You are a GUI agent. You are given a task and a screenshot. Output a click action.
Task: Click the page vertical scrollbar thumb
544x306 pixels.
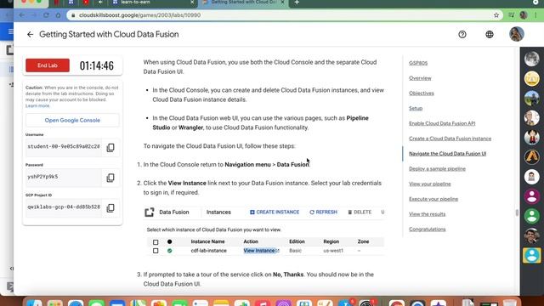point(517,212)
